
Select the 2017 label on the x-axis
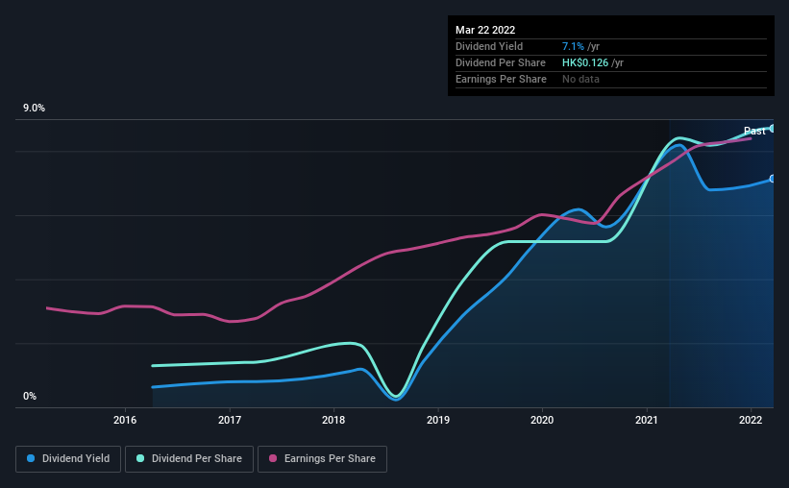click(230, 420)
